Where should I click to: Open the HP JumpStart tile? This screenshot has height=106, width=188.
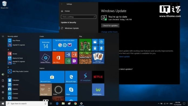click(x=85, y=77)
